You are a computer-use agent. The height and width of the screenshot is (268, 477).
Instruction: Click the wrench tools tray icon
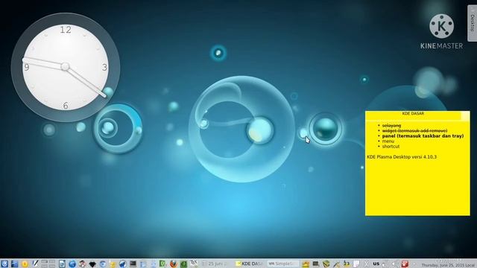tap(336, 264)
